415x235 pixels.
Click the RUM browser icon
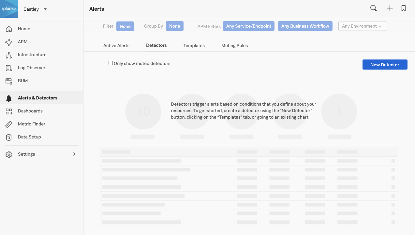(x=9, y=81)
